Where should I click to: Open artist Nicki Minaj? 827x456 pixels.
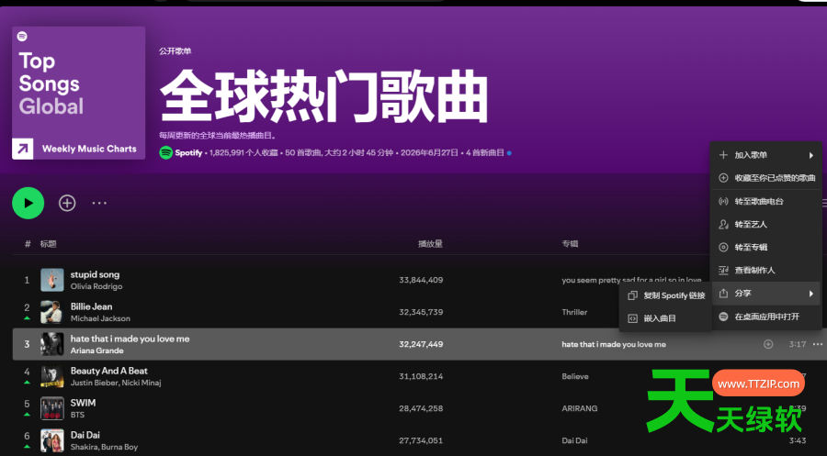[x=142, y=383]
